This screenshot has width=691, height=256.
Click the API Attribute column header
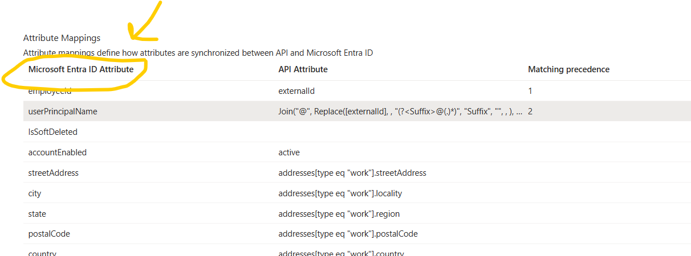(303, 69)
